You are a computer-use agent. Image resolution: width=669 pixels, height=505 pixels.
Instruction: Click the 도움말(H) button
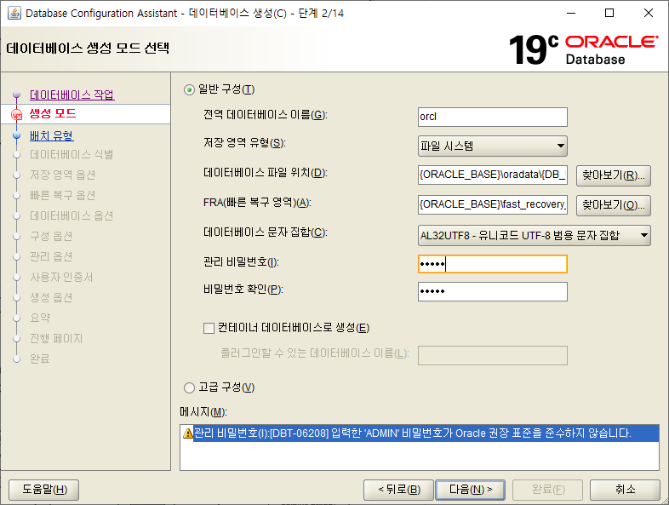click(x=44, y=490)
